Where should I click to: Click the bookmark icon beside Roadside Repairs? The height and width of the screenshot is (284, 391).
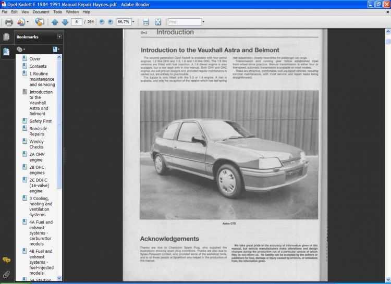pos(25,128)
